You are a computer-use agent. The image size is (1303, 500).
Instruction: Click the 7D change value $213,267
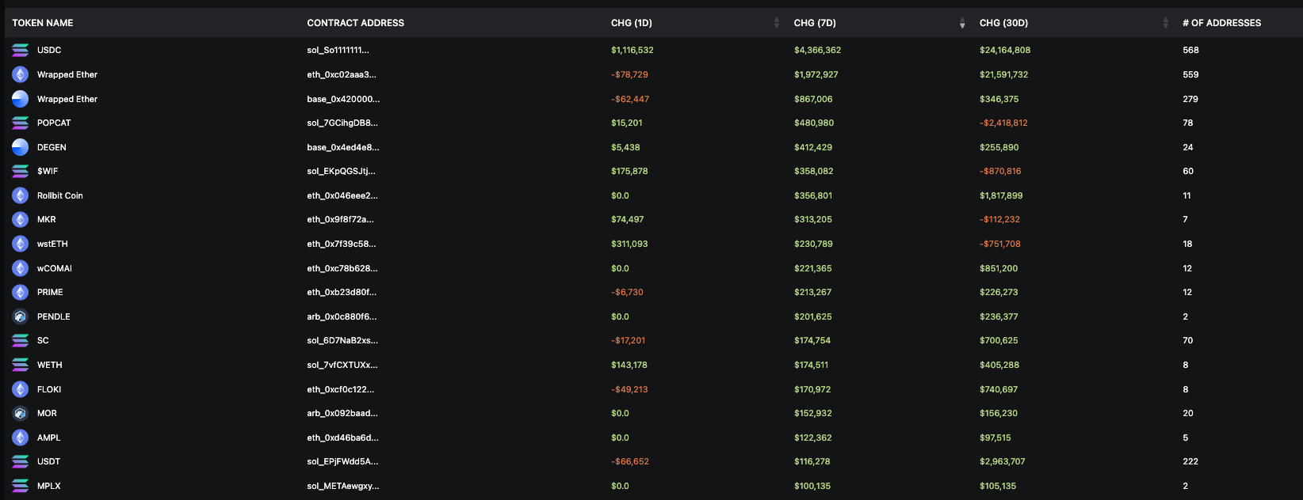[813, 292]
